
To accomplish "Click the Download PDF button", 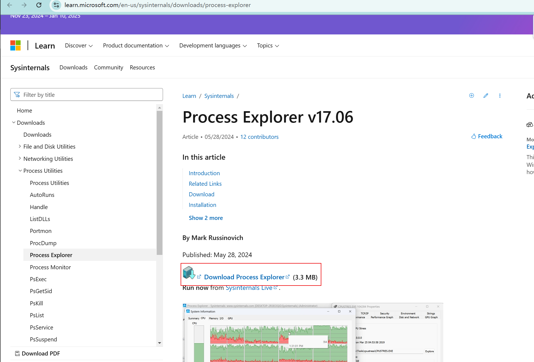I will [37, 354].
